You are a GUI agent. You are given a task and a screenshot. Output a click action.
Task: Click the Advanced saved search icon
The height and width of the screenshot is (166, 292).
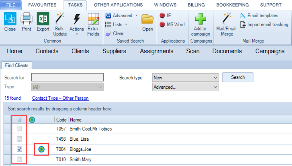point(108,15)
